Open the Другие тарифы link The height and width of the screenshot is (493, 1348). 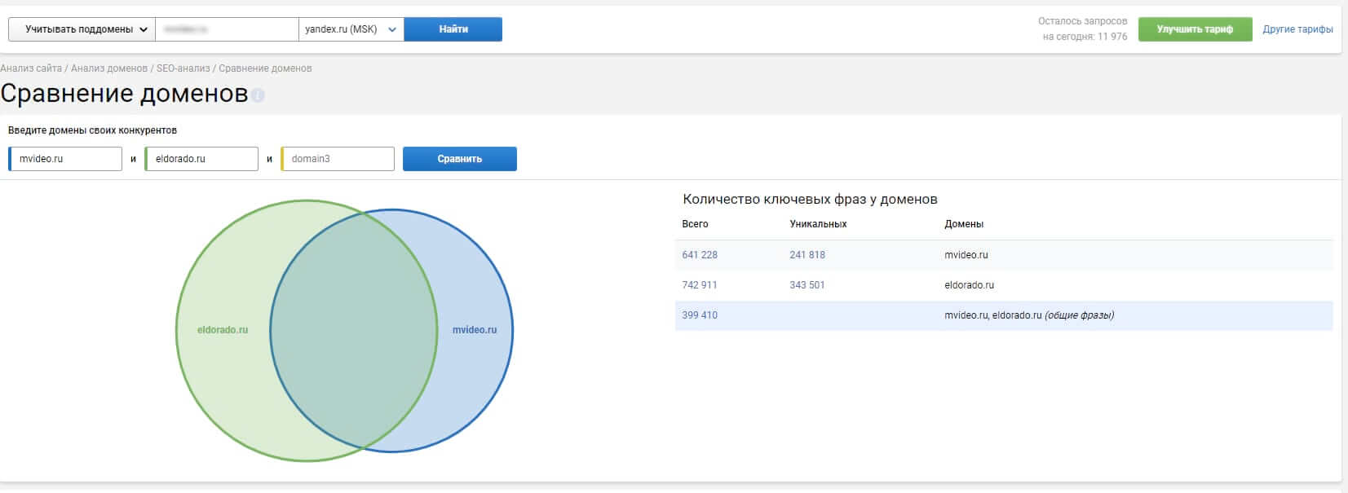(x=1297, y=29)
